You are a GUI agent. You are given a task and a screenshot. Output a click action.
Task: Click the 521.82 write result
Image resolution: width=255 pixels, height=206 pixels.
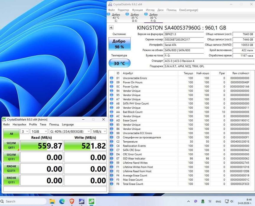(x=86, y=146)
